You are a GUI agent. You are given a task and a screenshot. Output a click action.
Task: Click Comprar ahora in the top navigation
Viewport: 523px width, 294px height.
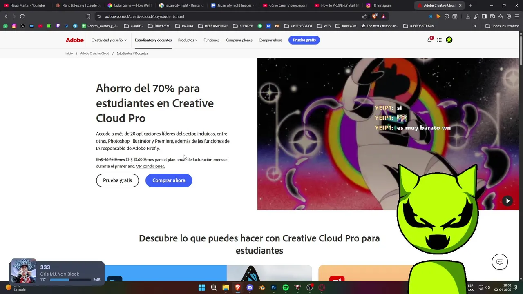click(x=270, y=40)
